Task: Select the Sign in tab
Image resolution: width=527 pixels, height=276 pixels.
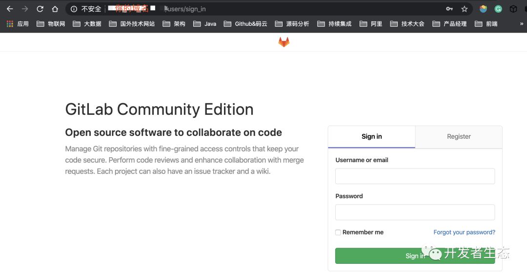Action: (371, 136)
